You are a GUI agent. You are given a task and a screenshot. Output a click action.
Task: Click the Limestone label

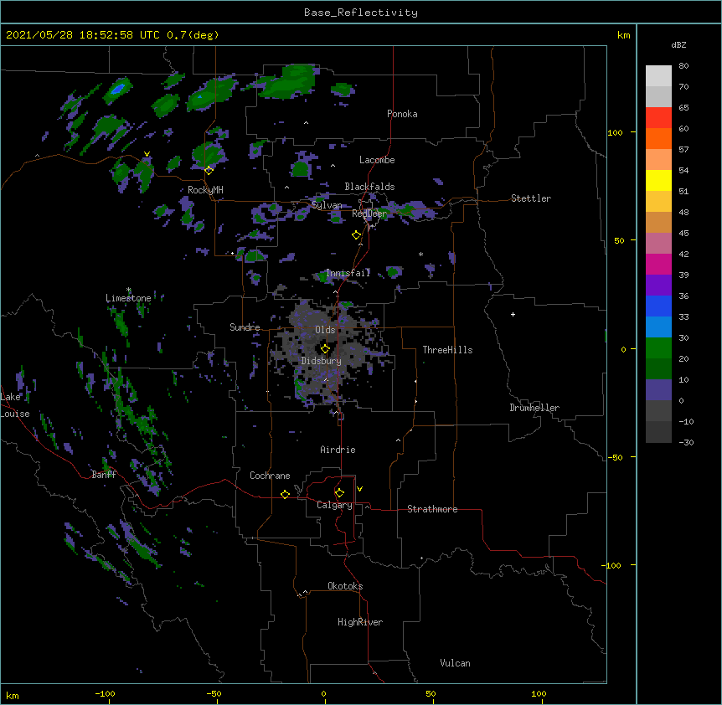coord(128,298)
